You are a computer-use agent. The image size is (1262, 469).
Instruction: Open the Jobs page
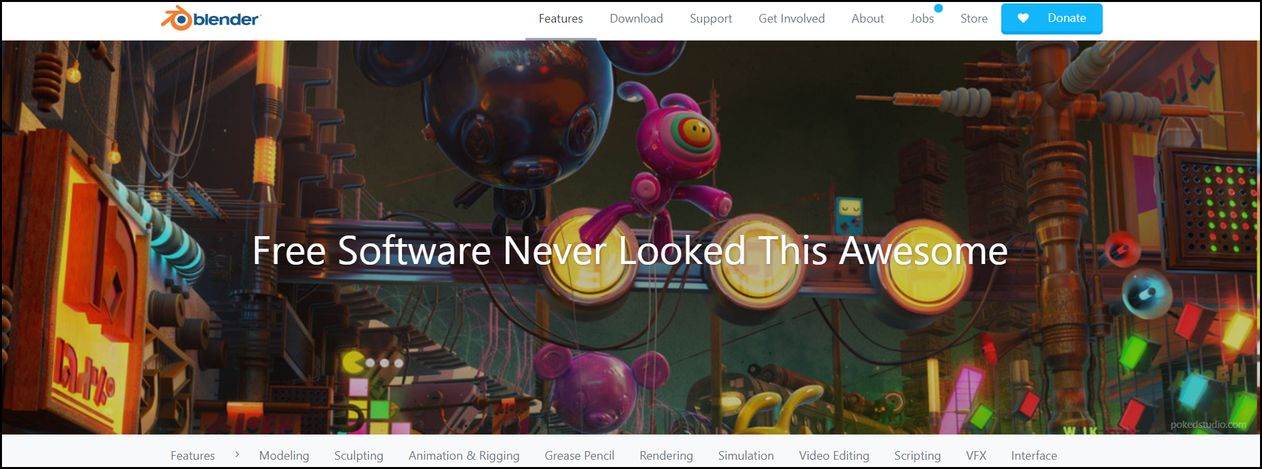pyautogui.click(x=922, y=19)
